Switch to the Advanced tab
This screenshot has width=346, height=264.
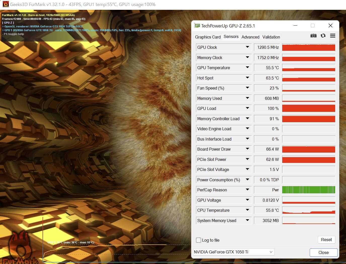click(250, 37)
